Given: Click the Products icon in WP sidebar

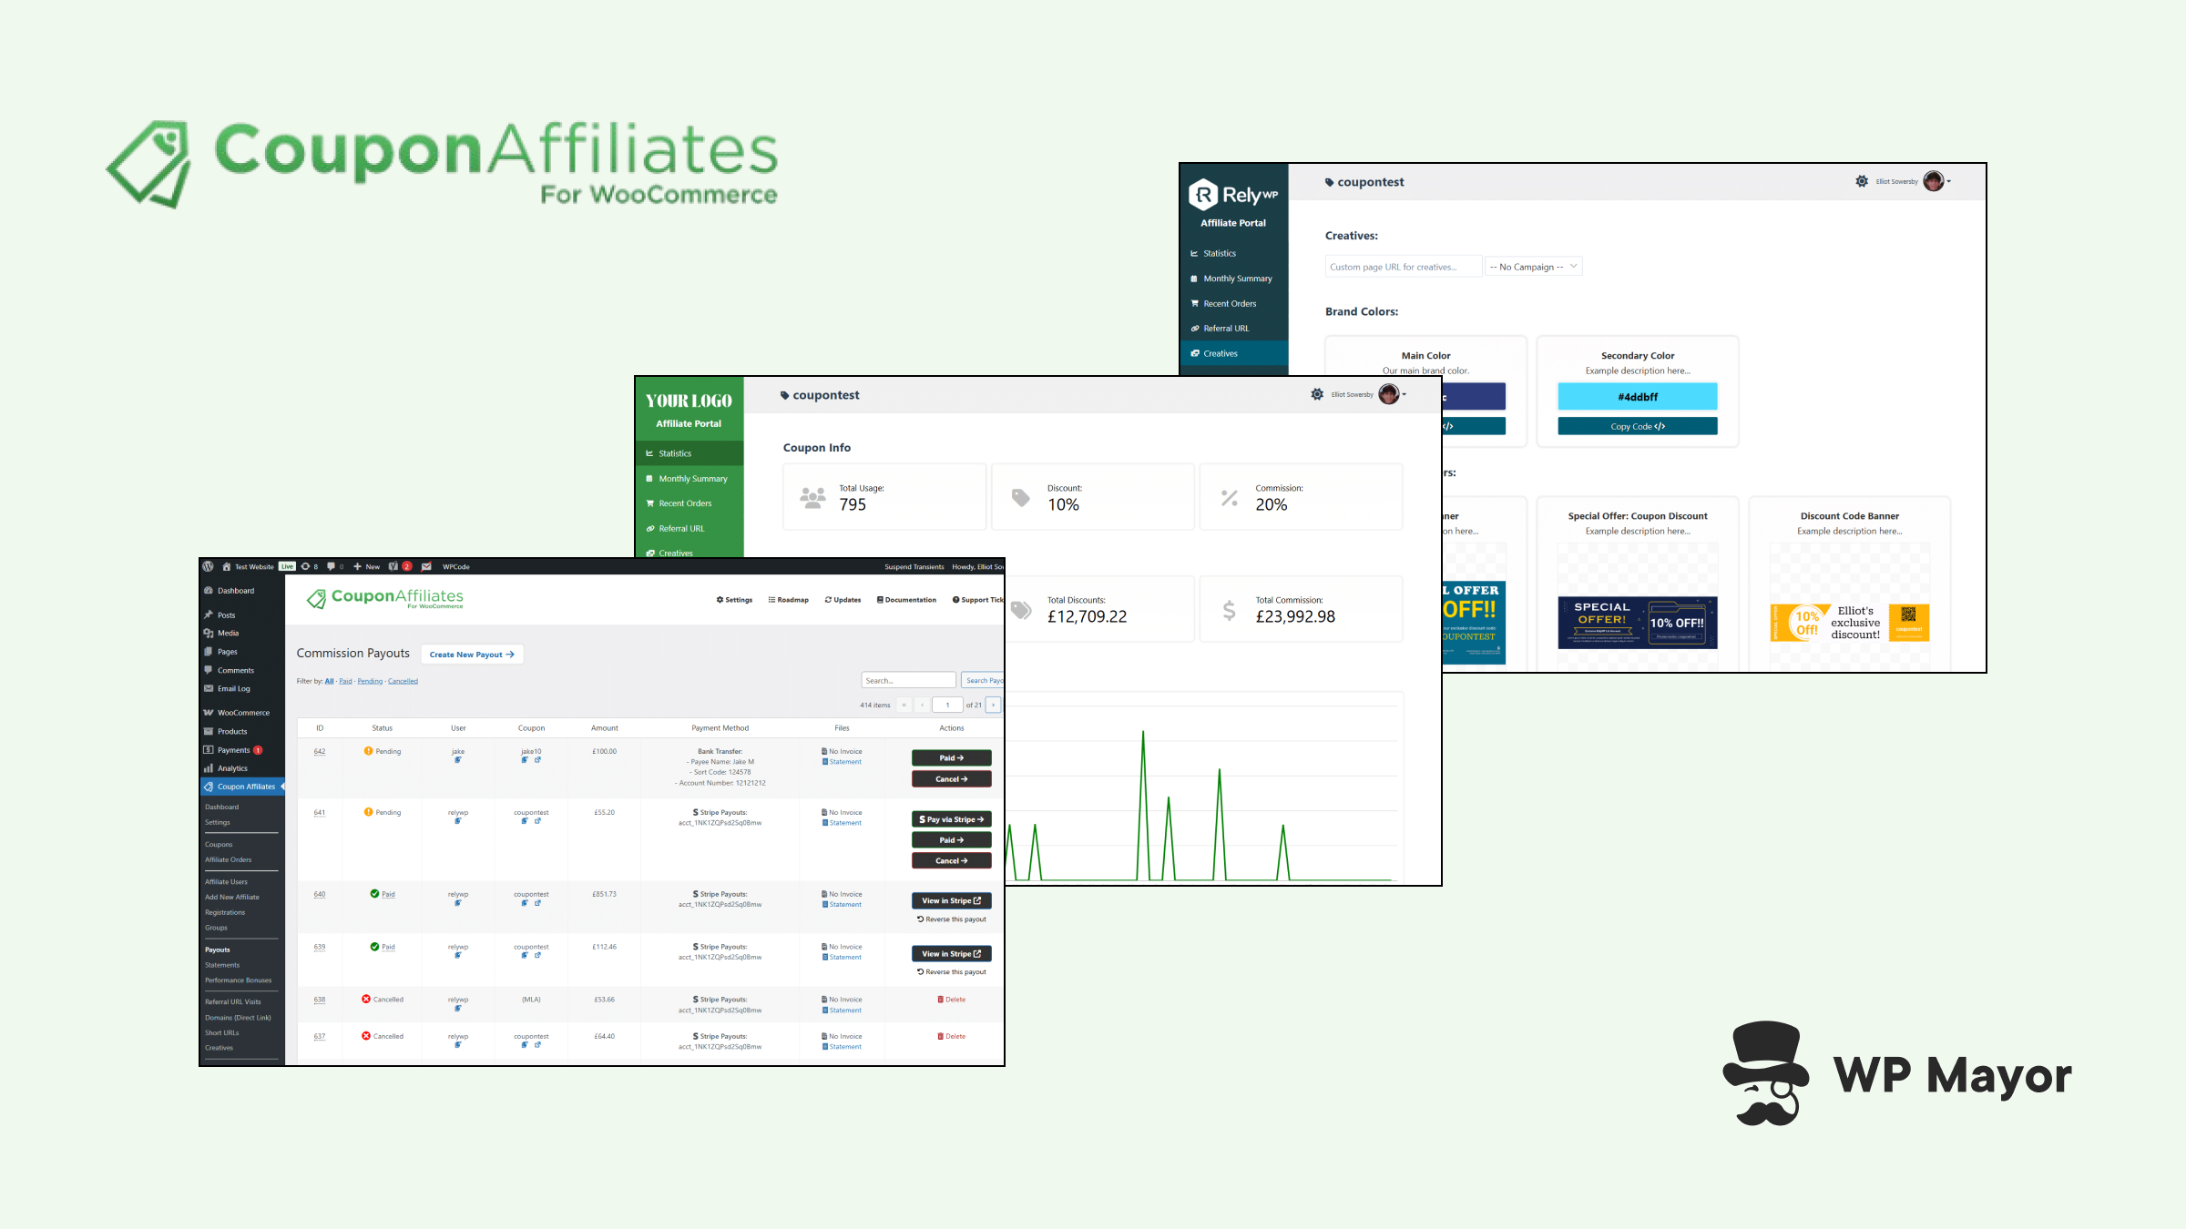Looking at the screenshot, I should (x=209, y=731).
